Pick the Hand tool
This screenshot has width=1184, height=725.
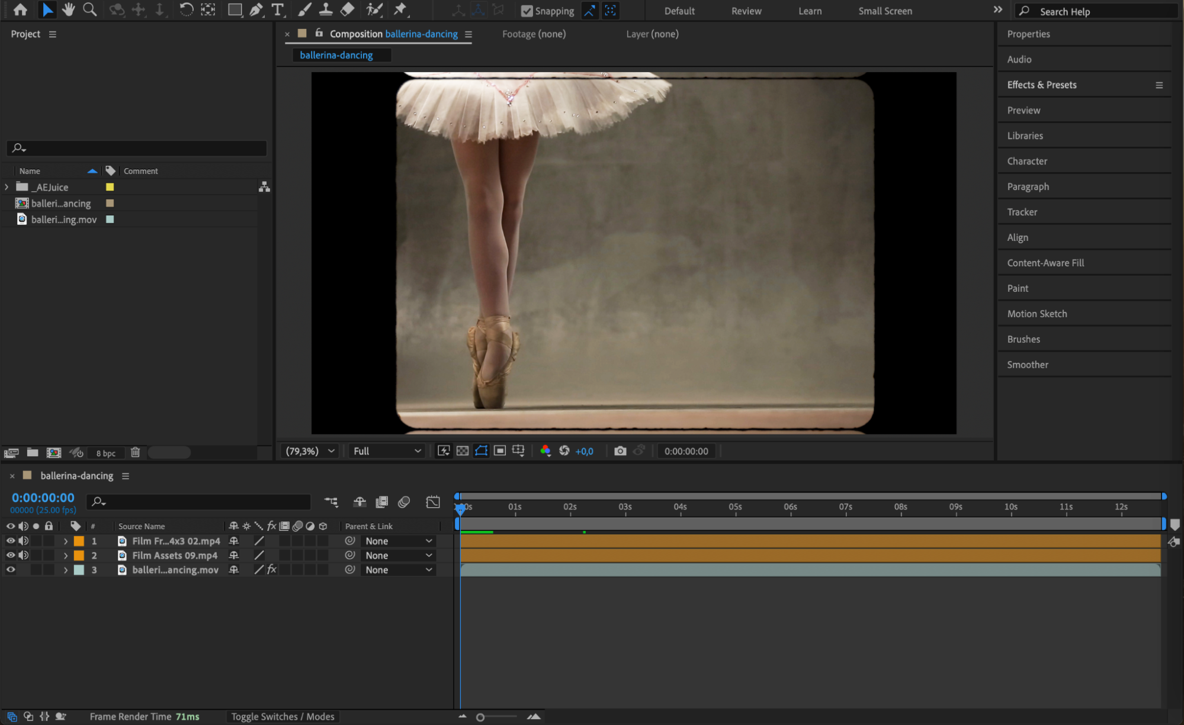(x=69, y=10)
